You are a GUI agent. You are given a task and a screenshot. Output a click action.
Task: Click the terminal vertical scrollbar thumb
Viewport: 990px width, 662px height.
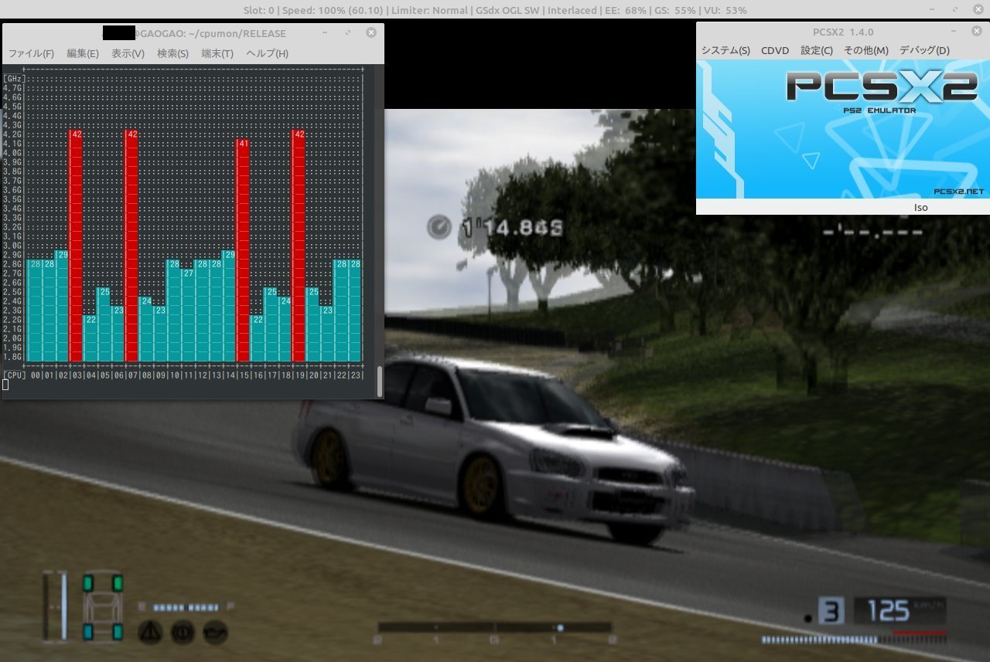point(379,381)
